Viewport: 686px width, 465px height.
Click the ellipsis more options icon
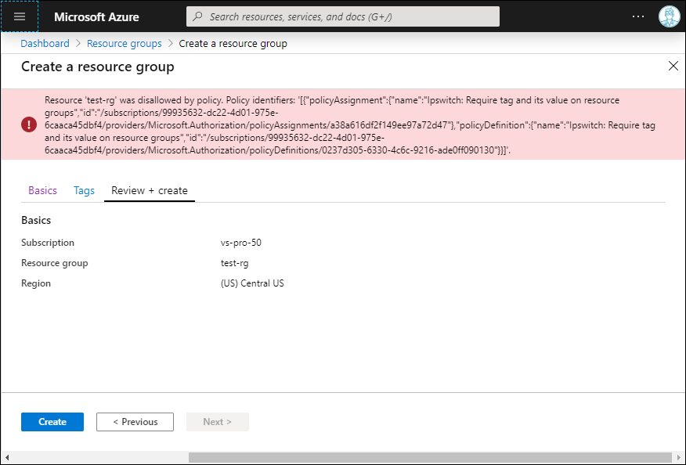coord(638,16)
